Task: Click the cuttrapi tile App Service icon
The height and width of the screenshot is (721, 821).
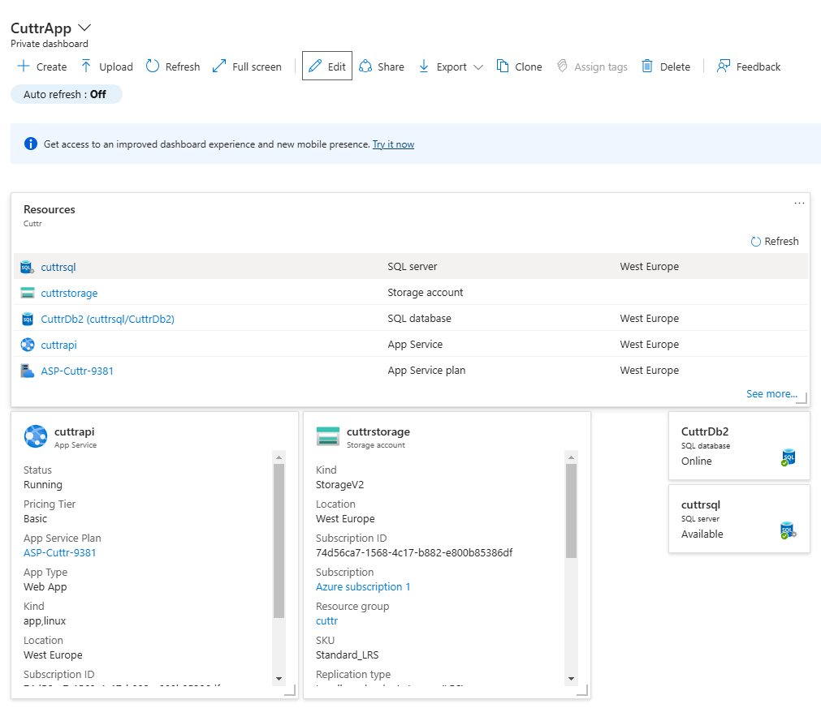Action: coord(36,436)
